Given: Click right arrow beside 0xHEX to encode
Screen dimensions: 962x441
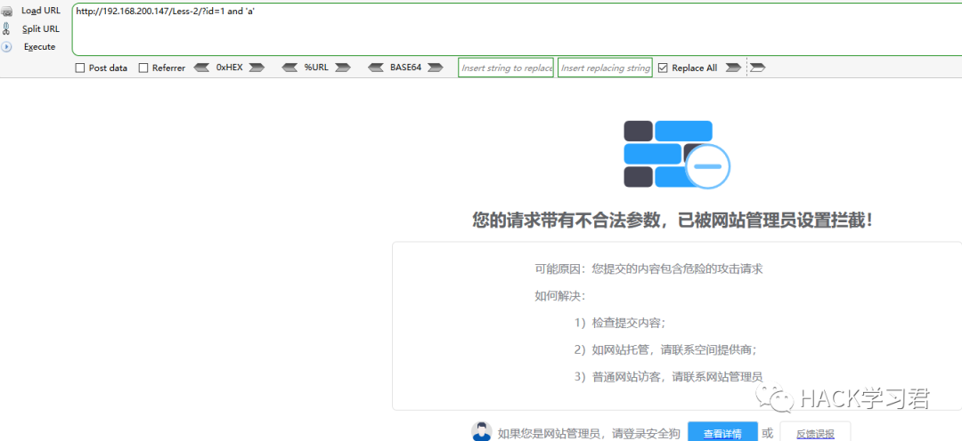Looking at the screenshot, I should 257,68.
